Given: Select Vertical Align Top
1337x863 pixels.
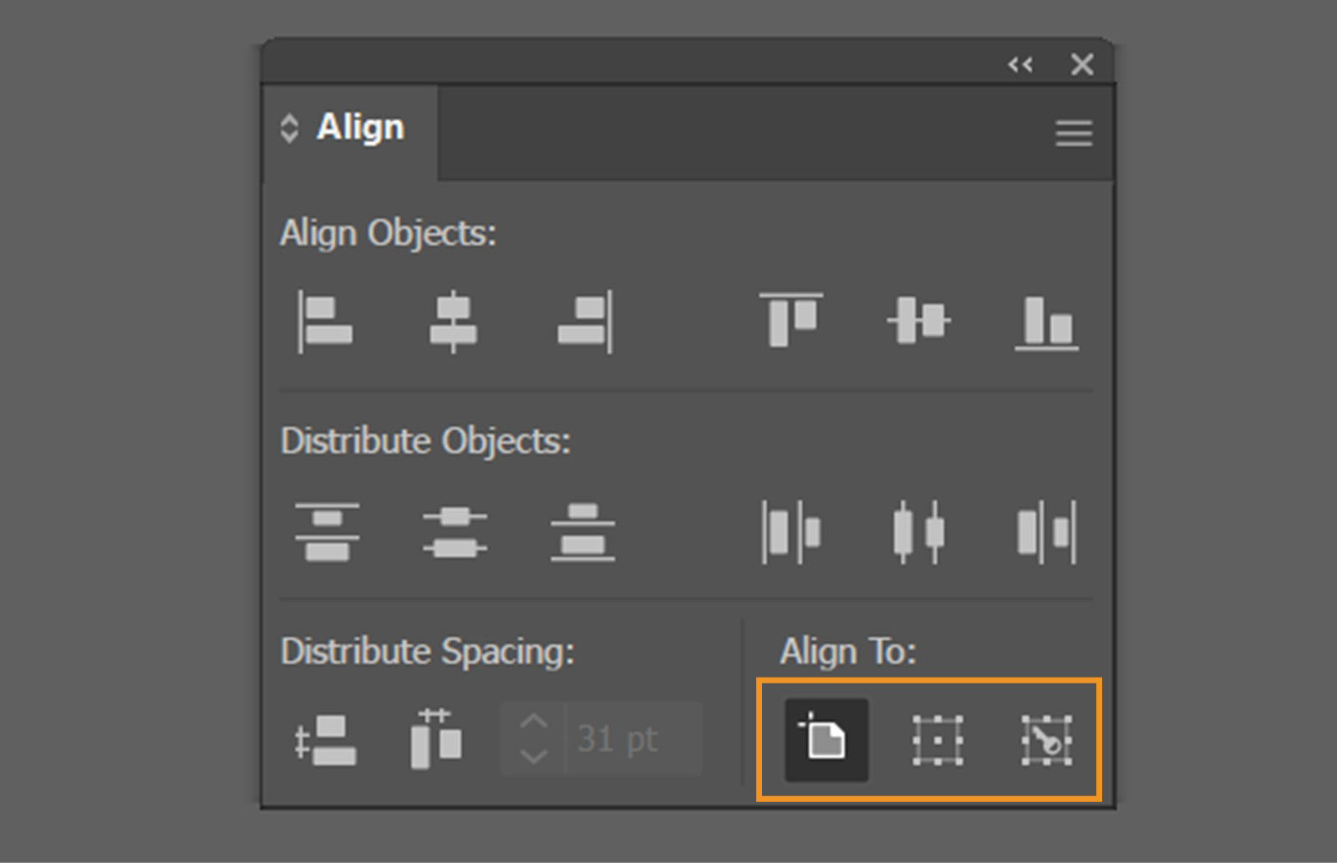Looking at the screenshot, I should (791, 322).
